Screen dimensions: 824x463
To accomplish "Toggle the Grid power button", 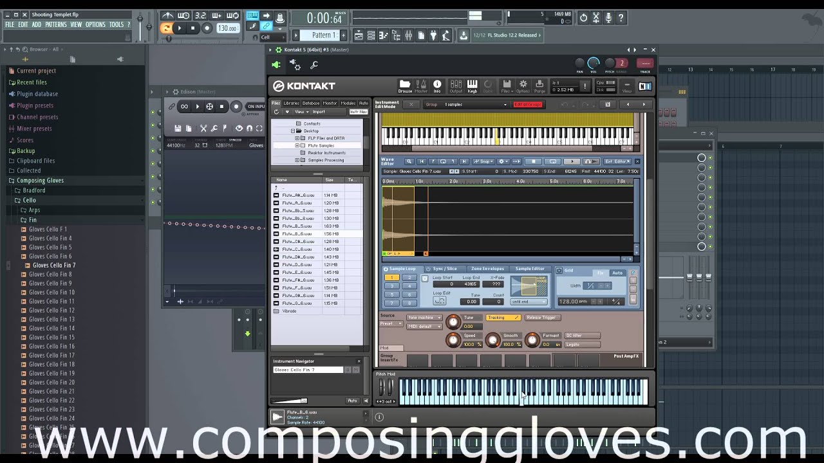I will coord(559,271).
